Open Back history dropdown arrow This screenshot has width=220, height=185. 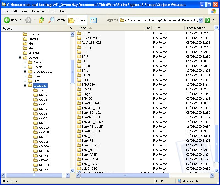click(x=21, y=20)
